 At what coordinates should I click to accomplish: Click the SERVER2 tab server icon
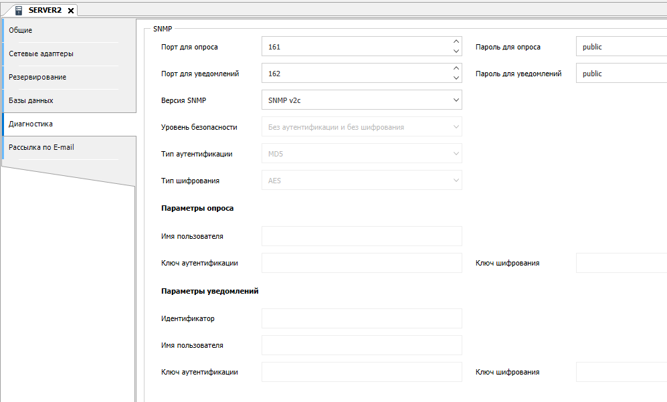[19, 10]
